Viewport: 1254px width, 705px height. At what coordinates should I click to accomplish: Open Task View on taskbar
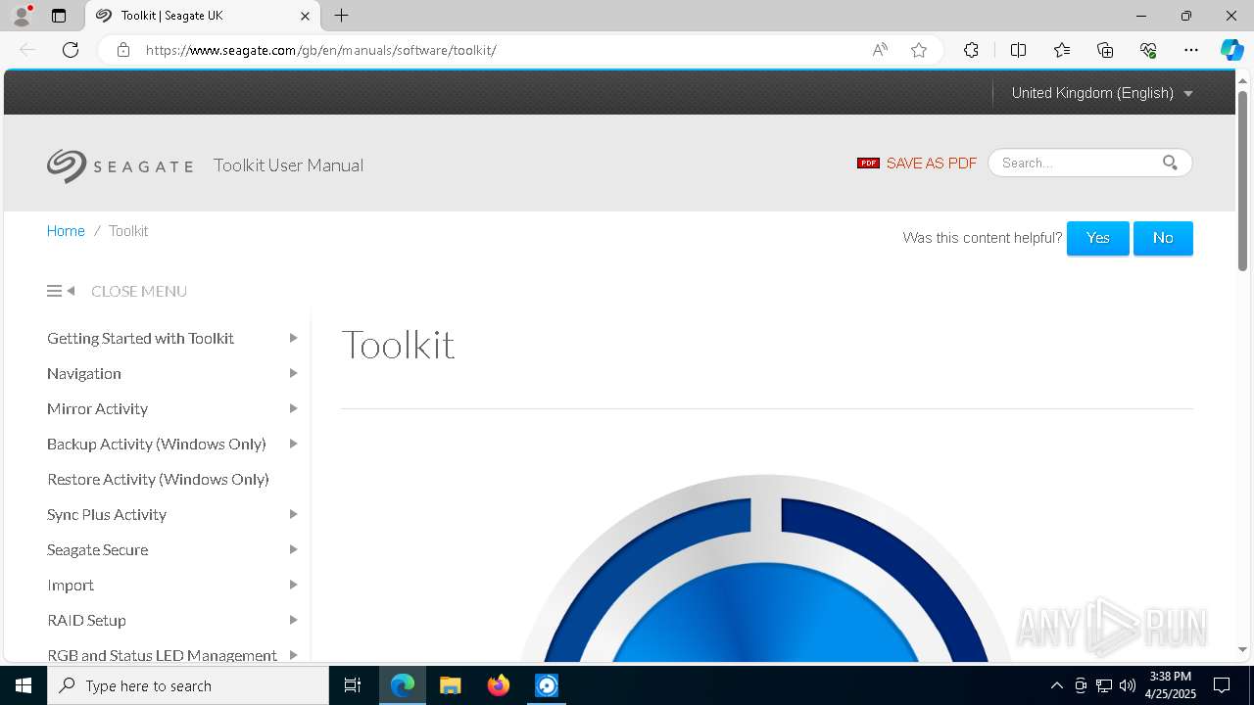(353, 685)
